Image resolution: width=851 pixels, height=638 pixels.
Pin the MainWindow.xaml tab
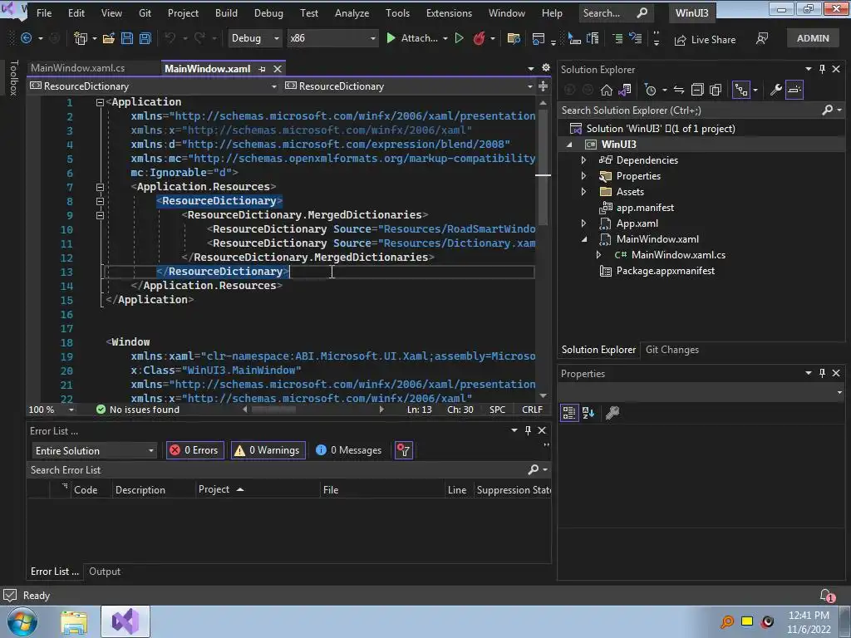(x=262, y=69)
